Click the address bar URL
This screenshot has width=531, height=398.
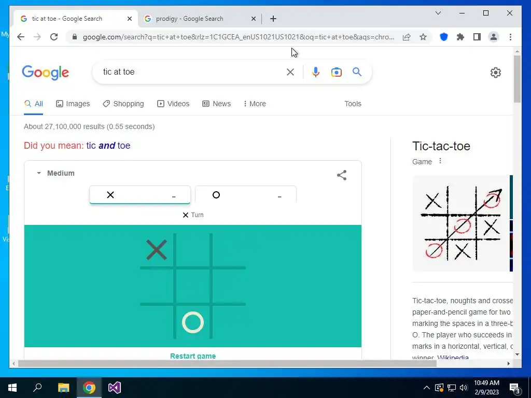(239, 37)
